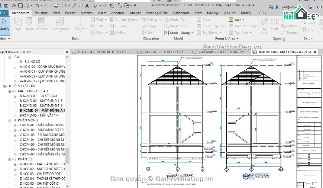Select C-KCM-07 - MẶT BẰNG XÂY TƯ sheet
Viewport: 323px width, 188px height.
(x=42, y=154)
